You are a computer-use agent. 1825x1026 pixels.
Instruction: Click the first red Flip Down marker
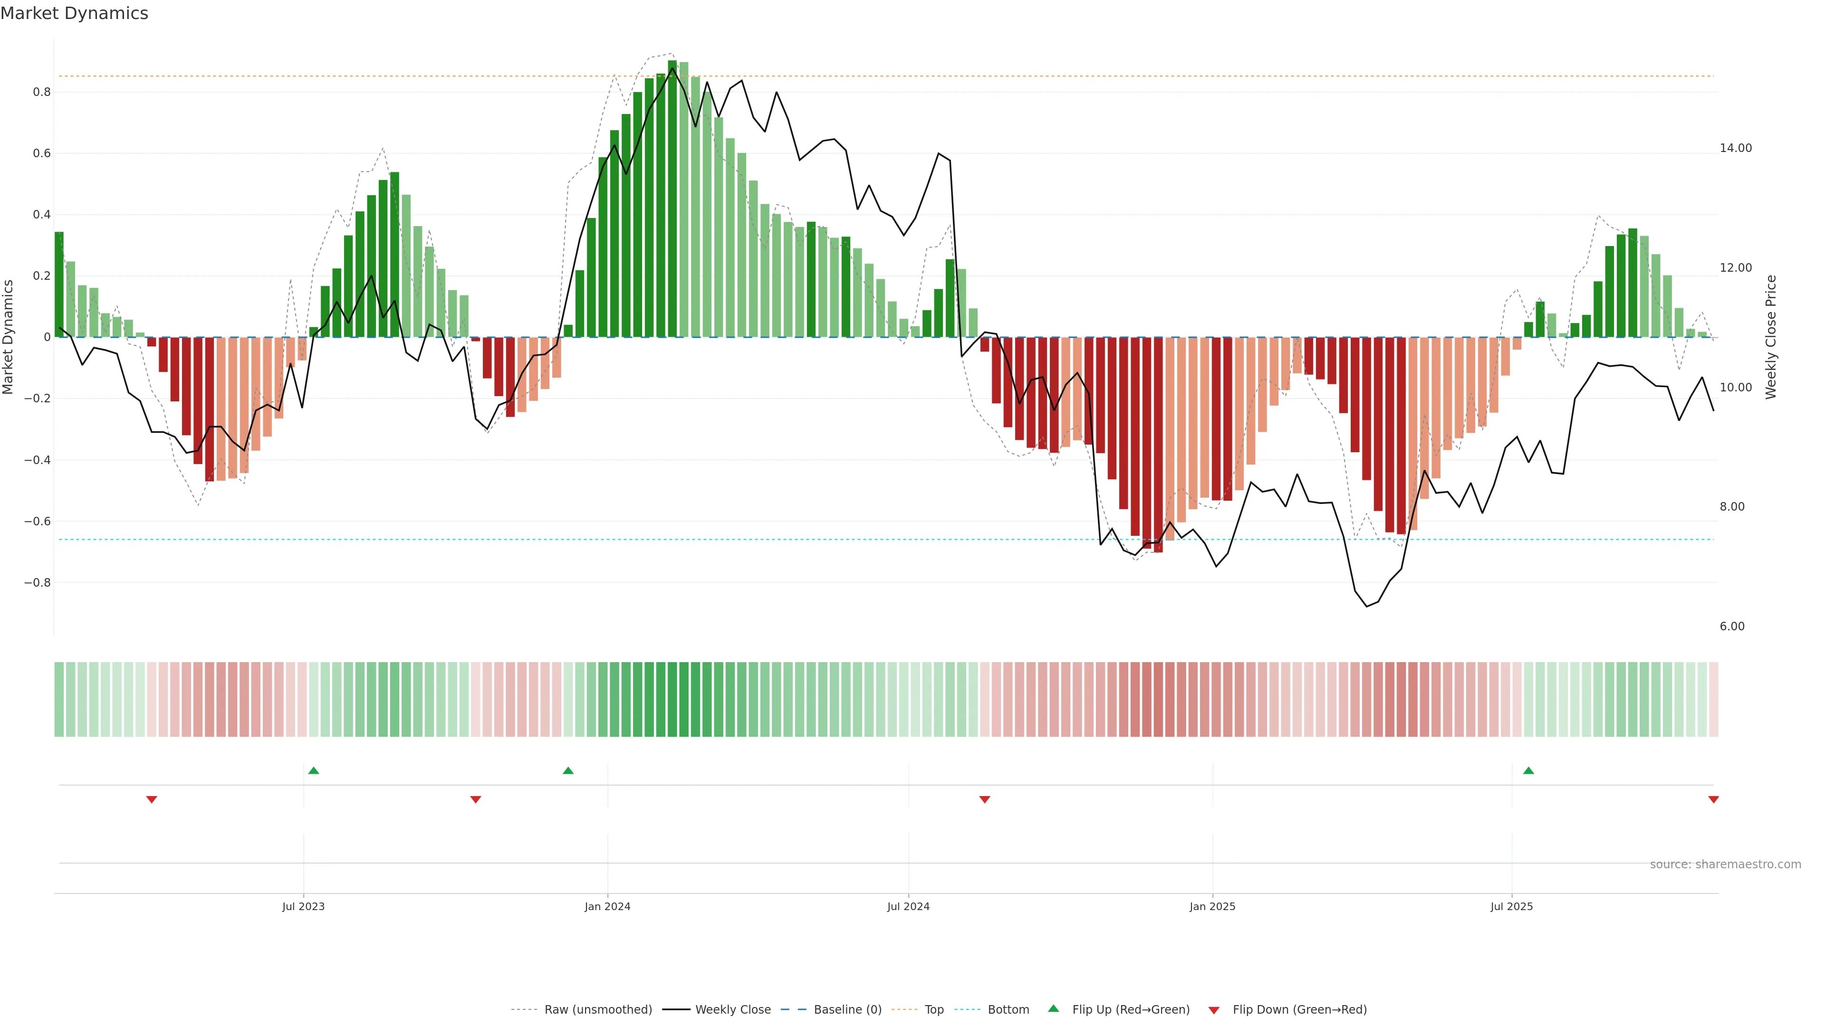(152, 799)
